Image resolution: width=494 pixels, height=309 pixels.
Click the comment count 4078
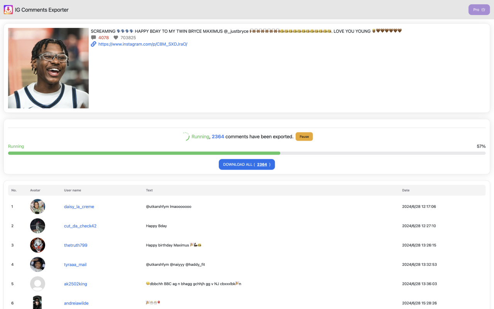pyautogui.click(x=103, y=37)
